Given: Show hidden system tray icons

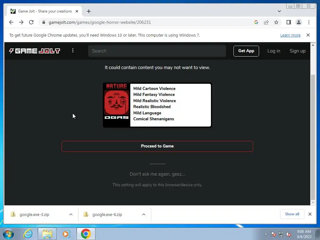Looking at the screenshot, I should coord(266,234).
